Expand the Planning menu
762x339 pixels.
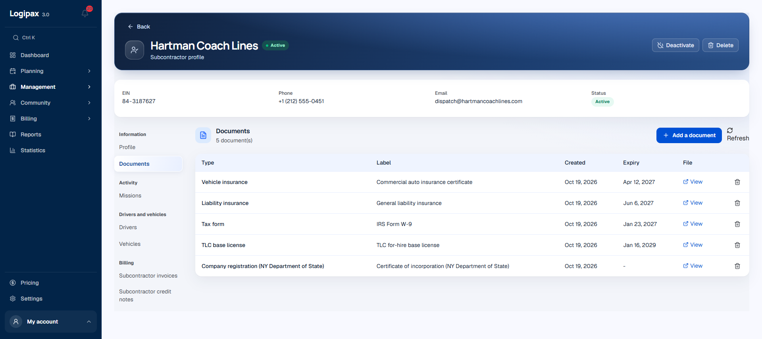pos(51,71)
